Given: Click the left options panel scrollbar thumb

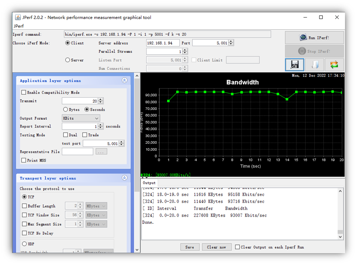Looking at the screenshot, I should pyautogui.click(x=137, y=135).
